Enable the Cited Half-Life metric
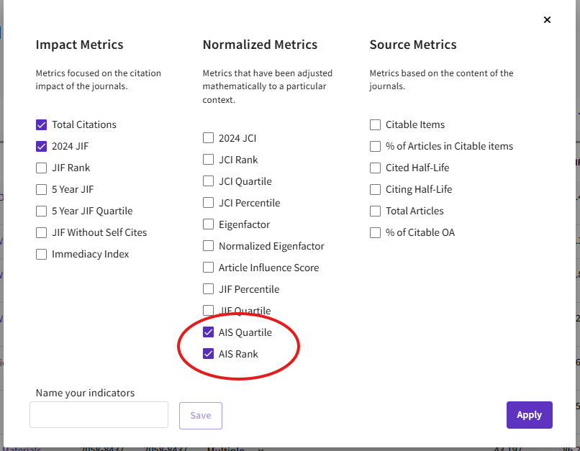This screenshot has width=580, height=451. tap(376, 168)
